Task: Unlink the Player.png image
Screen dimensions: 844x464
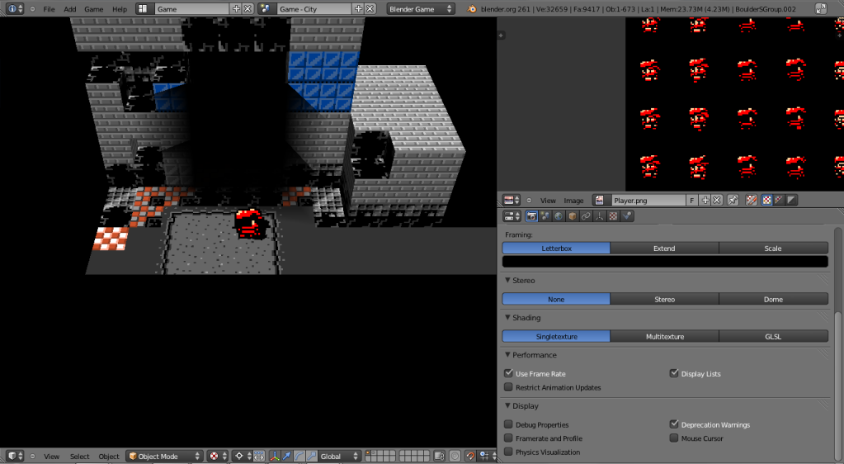Action: click(717, 200)
